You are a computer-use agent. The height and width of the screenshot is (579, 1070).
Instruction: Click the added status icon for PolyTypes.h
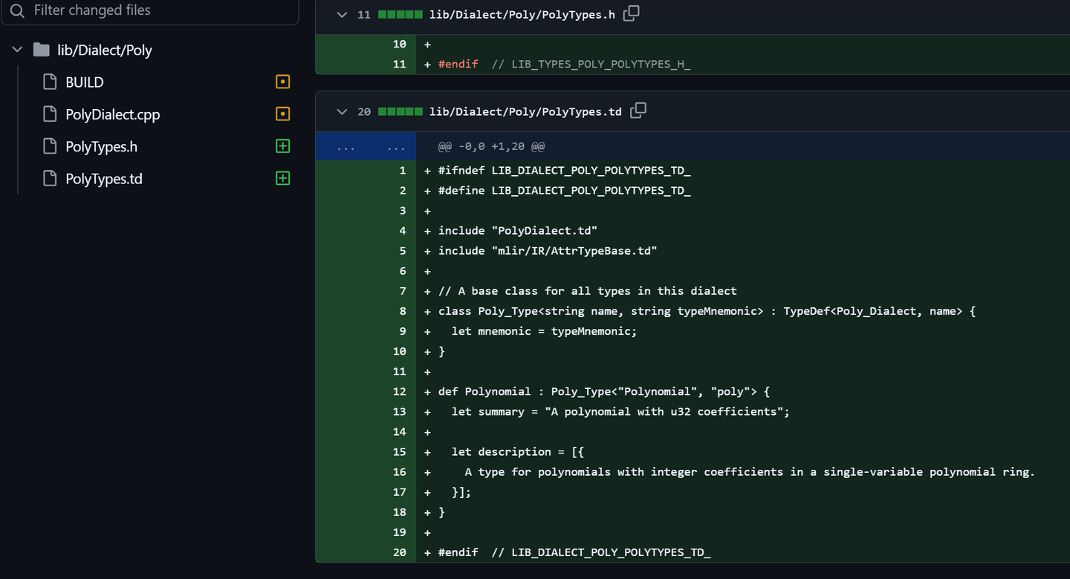(x=282, y=146)
